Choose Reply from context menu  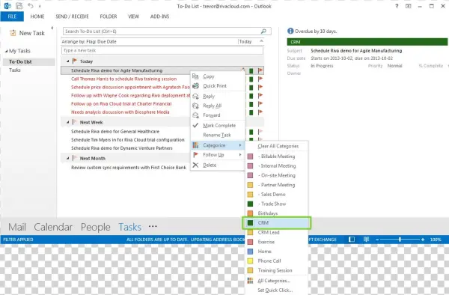coord(218,97)
